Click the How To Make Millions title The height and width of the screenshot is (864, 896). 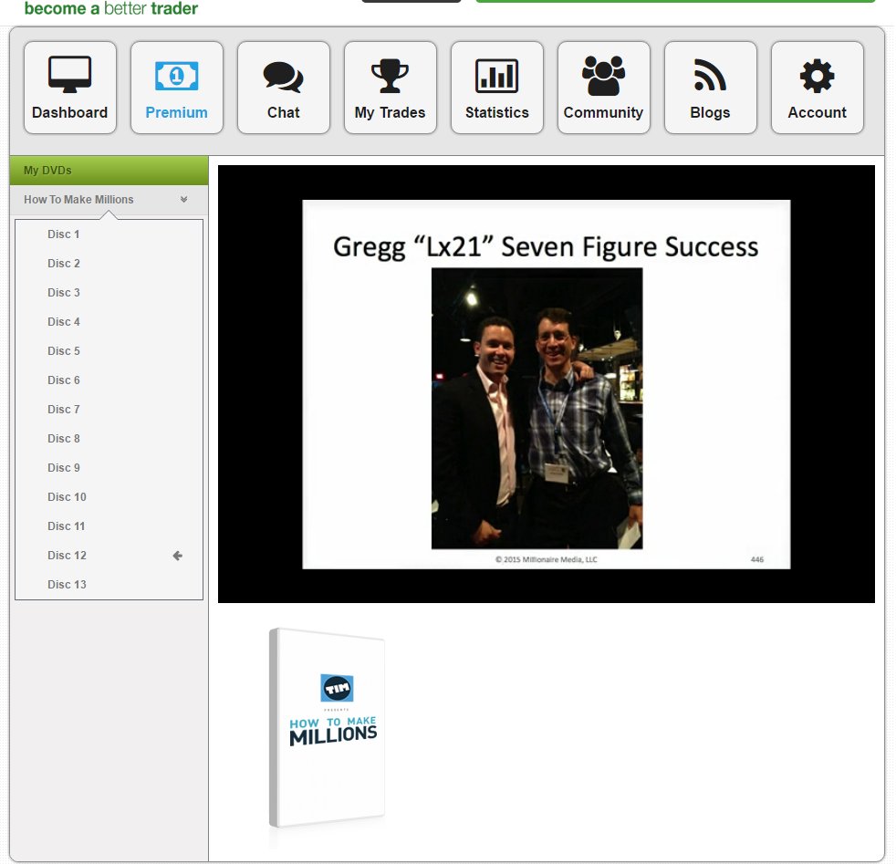78,200
